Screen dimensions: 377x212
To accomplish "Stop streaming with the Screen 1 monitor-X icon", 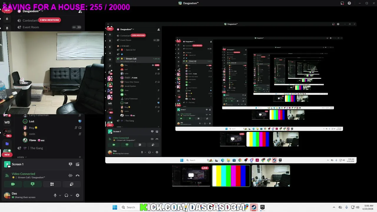I will [x=70, y=164].
